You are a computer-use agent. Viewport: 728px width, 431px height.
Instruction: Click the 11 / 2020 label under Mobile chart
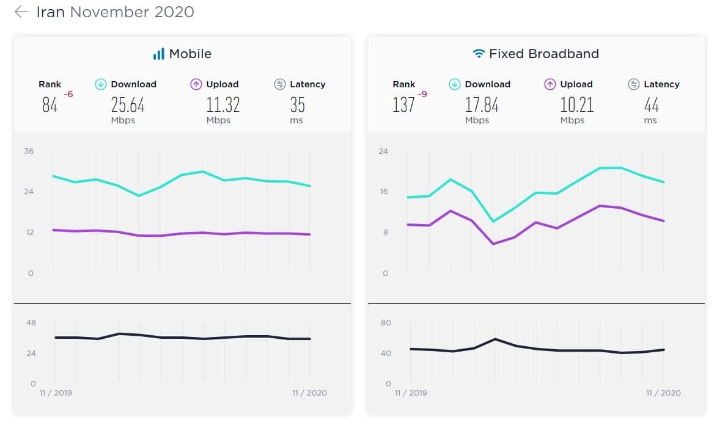tap(310, 393)
